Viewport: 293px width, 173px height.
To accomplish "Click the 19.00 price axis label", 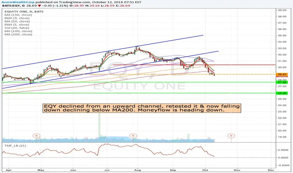I will pos(282,137).
